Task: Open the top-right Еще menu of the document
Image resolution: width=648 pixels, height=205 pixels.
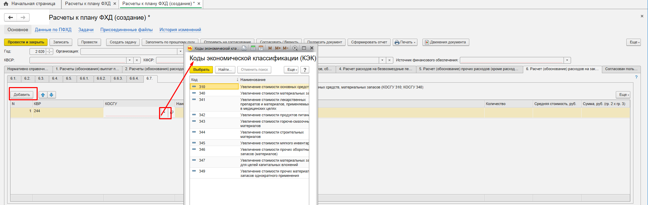Action: tap(633, 42)
